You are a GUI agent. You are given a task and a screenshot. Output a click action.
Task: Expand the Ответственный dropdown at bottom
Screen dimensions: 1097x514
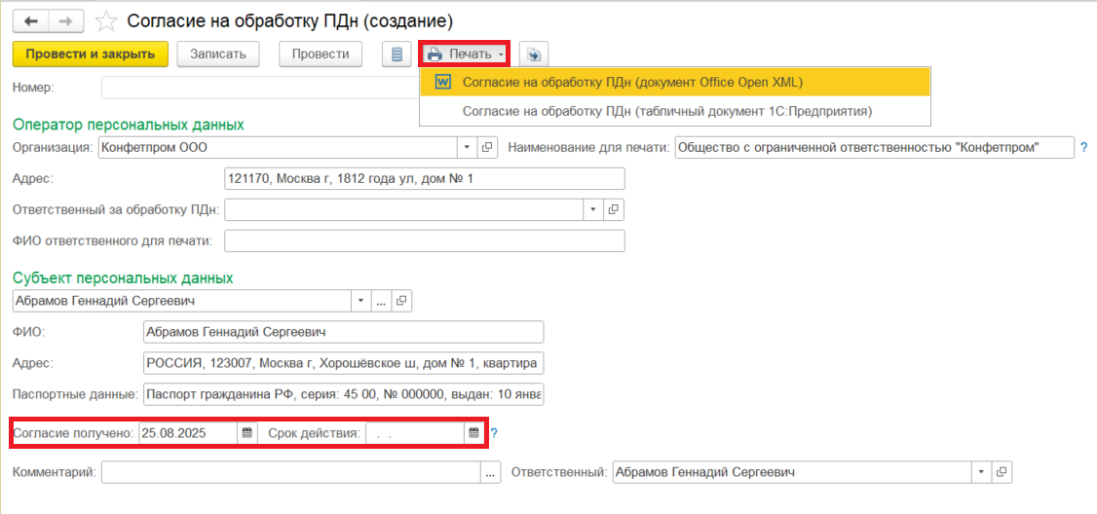(x=979, y=472)
